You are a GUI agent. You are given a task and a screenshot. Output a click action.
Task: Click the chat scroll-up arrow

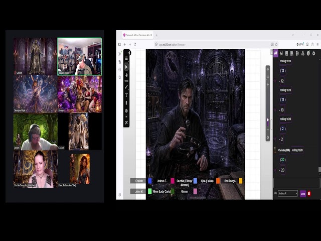pos(319,60)
